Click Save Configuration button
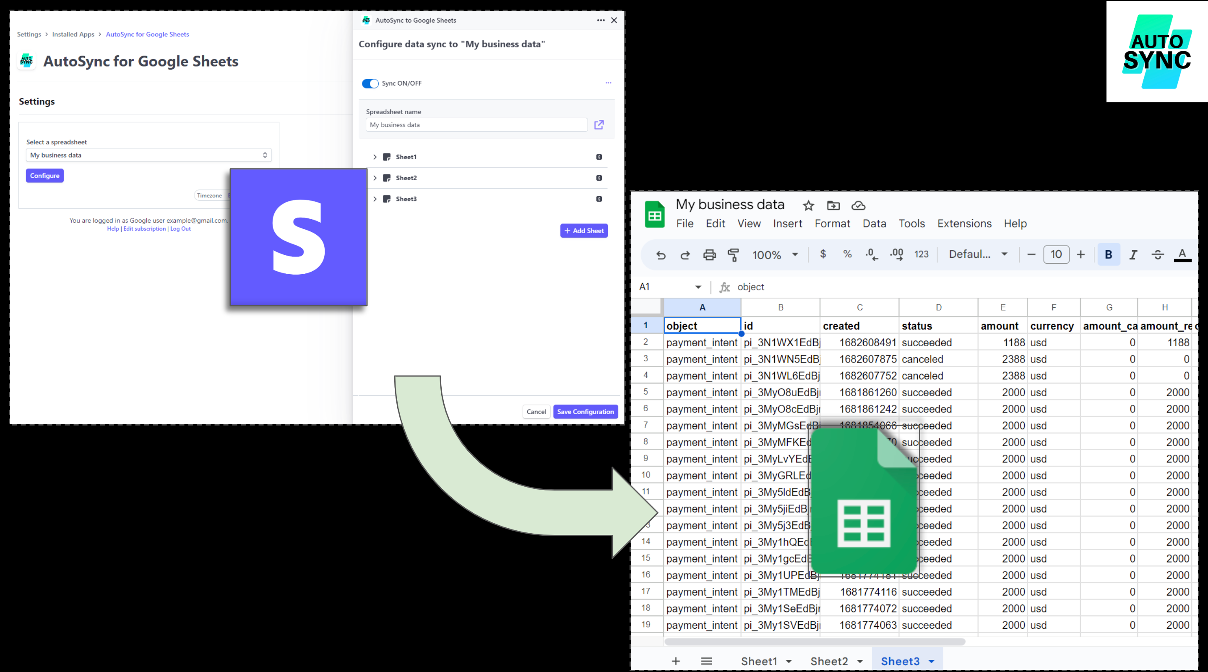 pyautogui.click(x=585, y=411)
